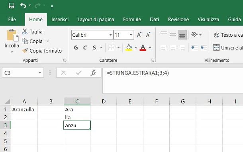Viewport: 243px width, 152px height.
Task: Click the Redo arrow icon
Action: click(37, 6)
